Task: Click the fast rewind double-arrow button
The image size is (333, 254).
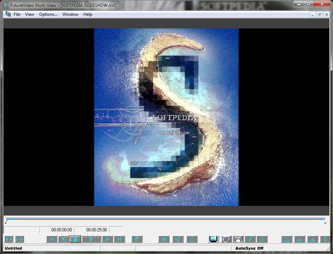Action: coord(9,239)
